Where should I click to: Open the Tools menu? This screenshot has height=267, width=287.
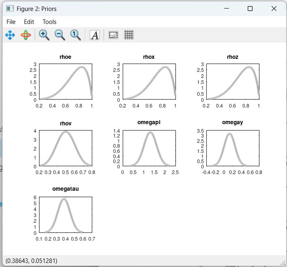tap(49, 22)
